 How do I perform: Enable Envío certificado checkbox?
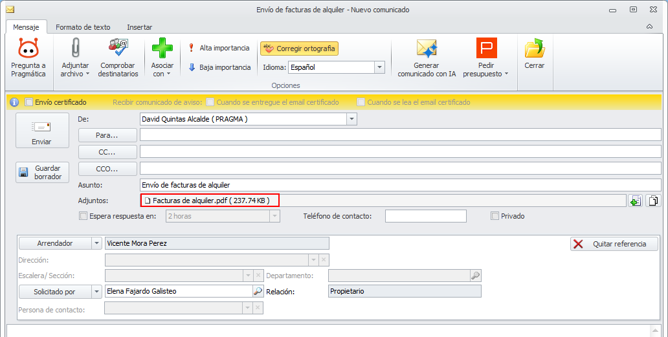[28, 102]
